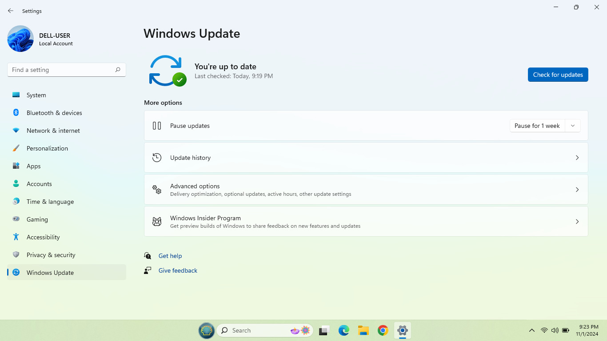The image size is (607, 341).
Task: Launch Google Chrome from the taskbar
Action: coord(383,330)
